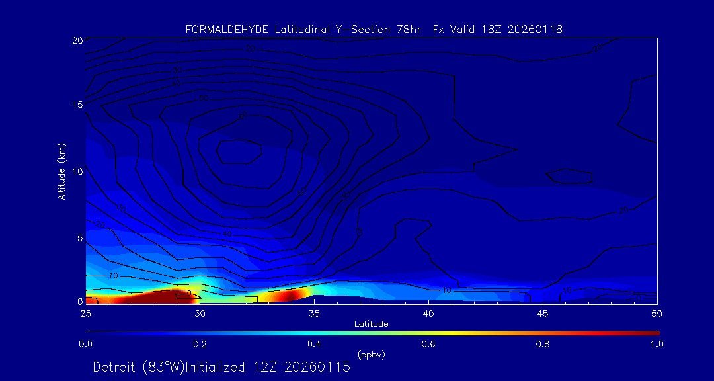This screenshot has height=381, width=714.
Task: Click the (ppbv) units label
Action: pyautogui.click(x=371, y=355)
